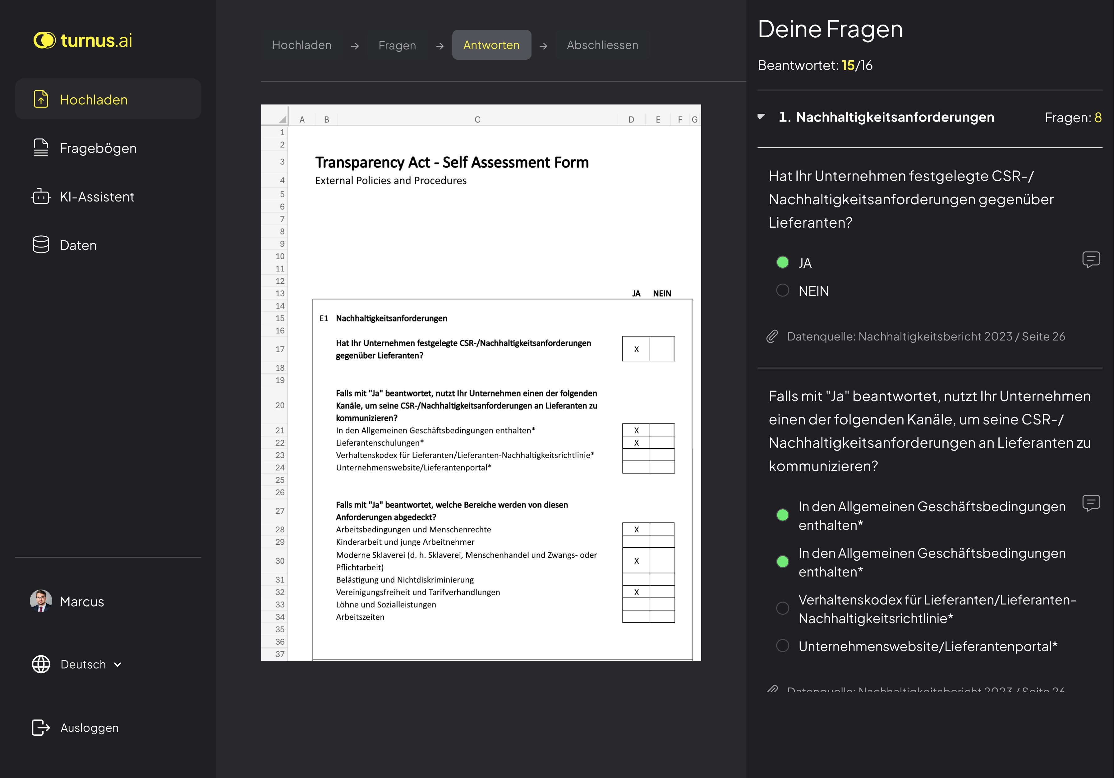1114x778 pixels.
Task: Go to the Abschliessen step
Action: pos(602,45)
